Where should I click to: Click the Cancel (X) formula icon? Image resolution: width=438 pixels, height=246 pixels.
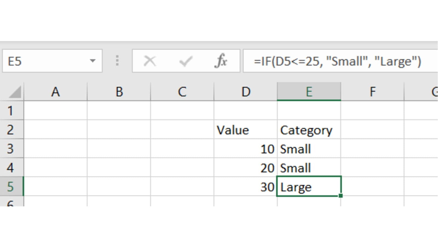point(150,61)
